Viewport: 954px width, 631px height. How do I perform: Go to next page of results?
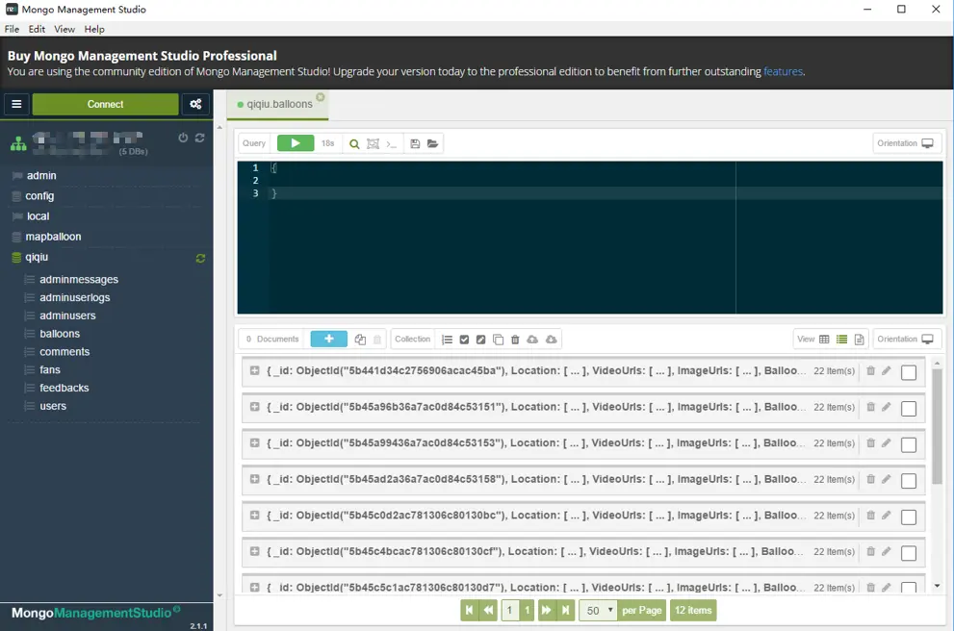(x=547, y=611)
